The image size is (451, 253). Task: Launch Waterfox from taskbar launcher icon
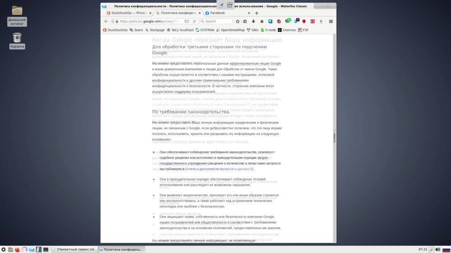tap(32, 249)
